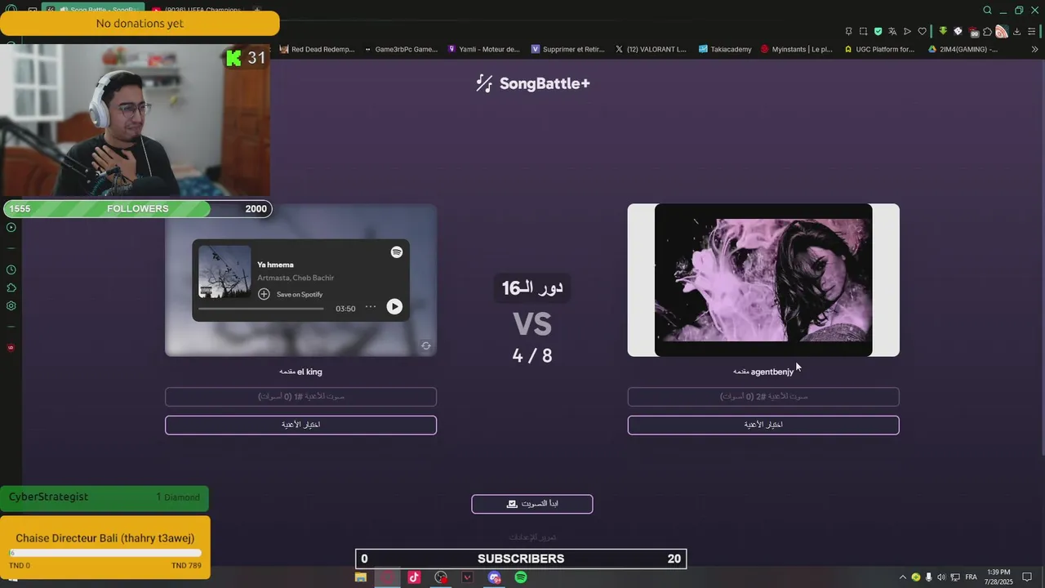Open Takiacademy bookmark
The height and width of the screenshot is (588, 1045).
coord(725,49)
